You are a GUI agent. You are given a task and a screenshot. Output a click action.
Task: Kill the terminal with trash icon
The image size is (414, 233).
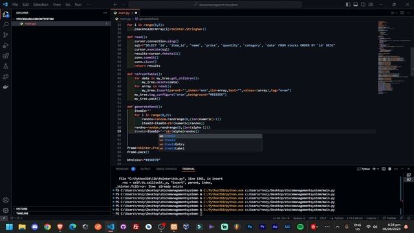click(389, 169)
